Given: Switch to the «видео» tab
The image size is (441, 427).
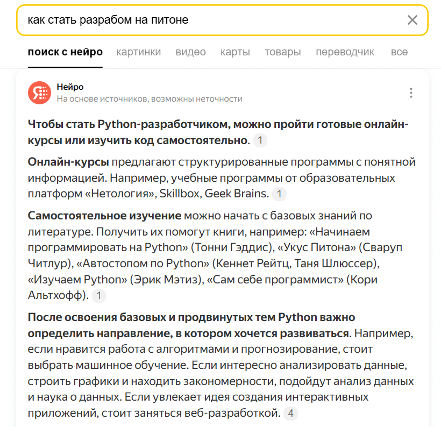Looking at the screenshot, I should pyautogui.click(x=190, y=52).
